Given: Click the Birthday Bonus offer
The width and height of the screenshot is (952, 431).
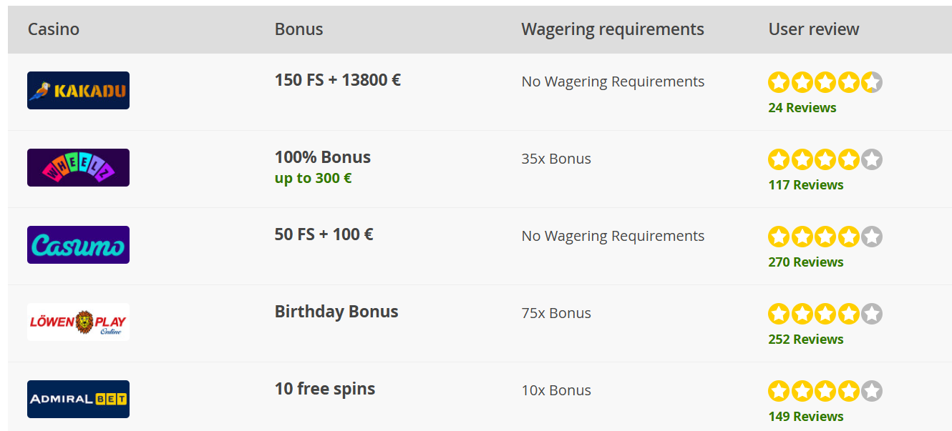Looking at the screenshot, I should point(336,312).
